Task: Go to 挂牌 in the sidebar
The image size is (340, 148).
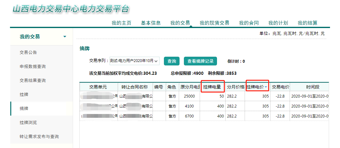Action: click(x=24, y=94)
